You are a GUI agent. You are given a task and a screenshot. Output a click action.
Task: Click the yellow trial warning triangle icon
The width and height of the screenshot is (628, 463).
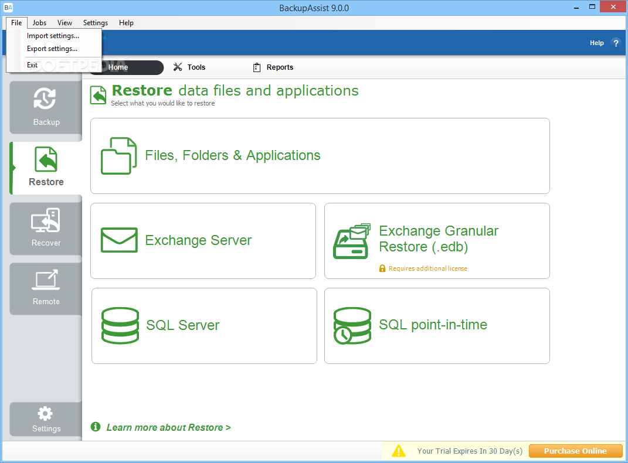click(x=399, y=451)
